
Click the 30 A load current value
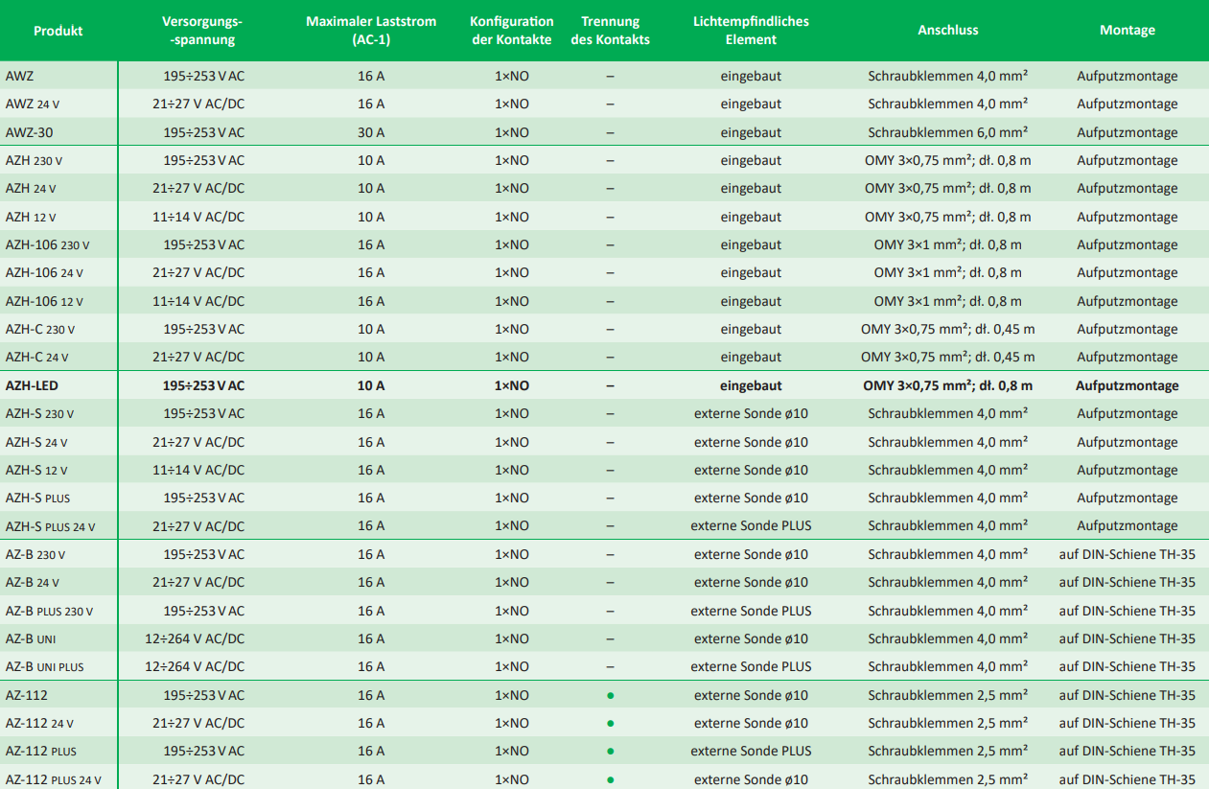pyautogui.click(x=371, y=132)
